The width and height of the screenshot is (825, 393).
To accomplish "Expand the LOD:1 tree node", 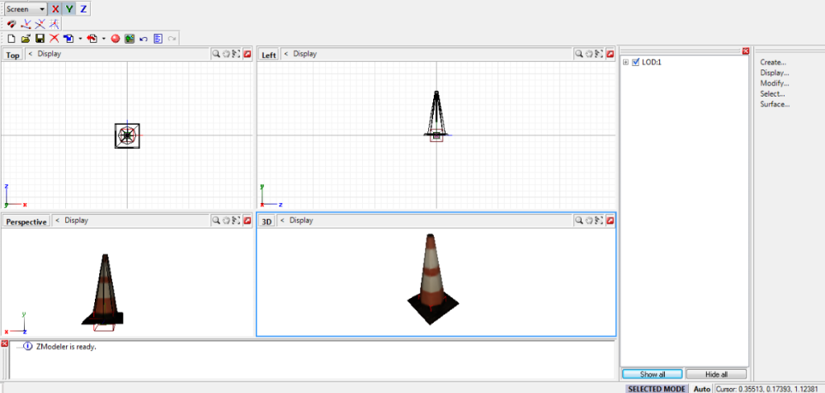I will 625,62.
